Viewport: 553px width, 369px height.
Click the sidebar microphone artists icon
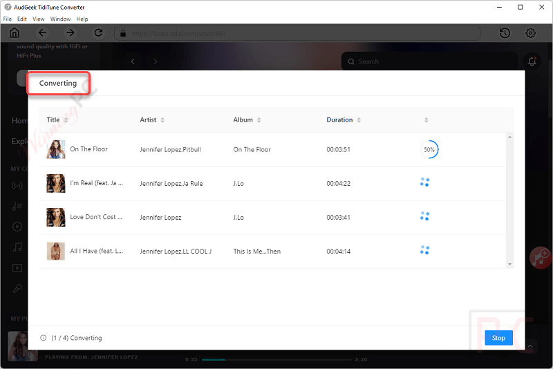(17, 289)
